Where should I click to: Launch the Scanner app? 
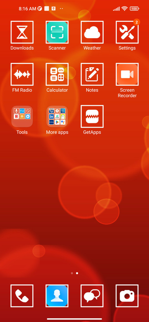[x=57, y=32]
